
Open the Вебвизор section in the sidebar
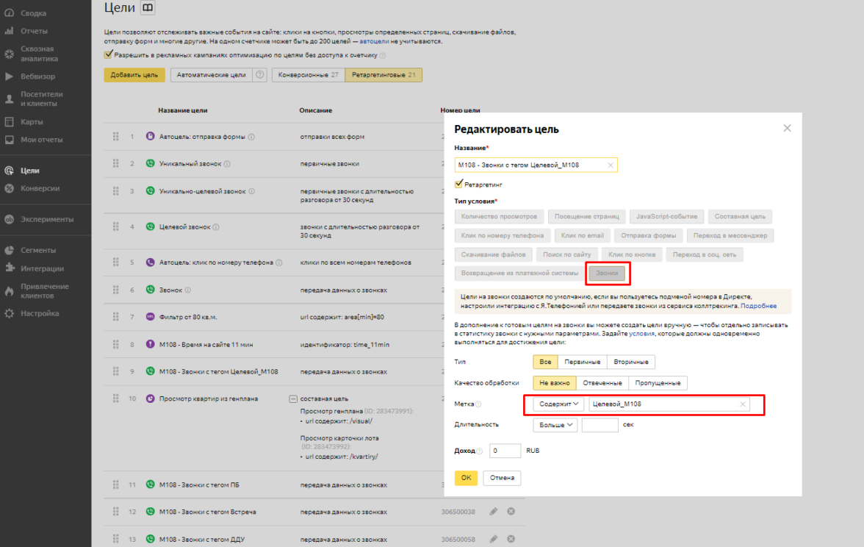(x=37, y=76)
